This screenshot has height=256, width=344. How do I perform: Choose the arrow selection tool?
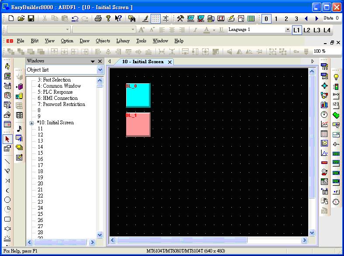pos(7,139)
